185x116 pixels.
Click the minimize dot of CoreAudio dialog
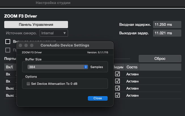[26, 45]
